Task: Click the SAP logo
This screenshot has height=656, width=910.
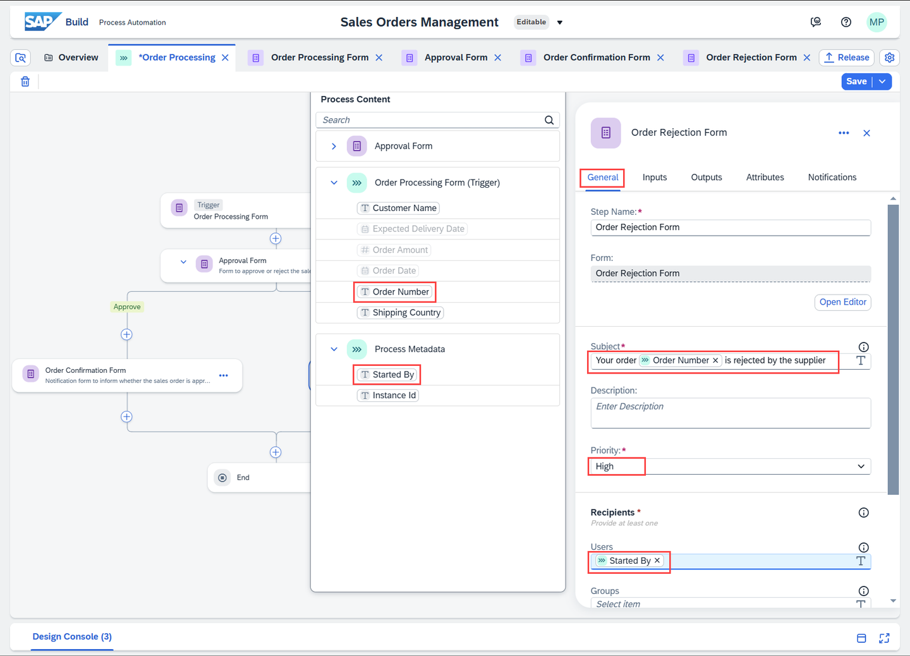Action: click(x=43, y=21)
